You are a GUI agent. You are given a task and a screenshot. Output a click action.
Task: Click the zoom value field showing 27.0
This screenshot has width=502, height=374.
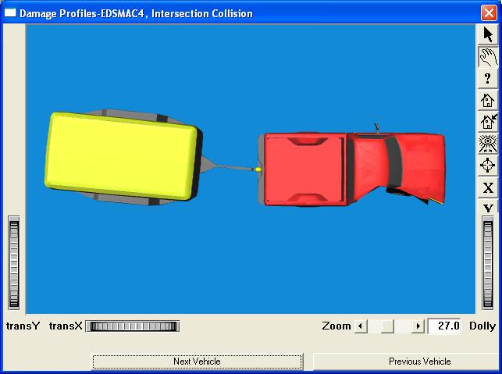pyautogui.click(x=445, y=326)
